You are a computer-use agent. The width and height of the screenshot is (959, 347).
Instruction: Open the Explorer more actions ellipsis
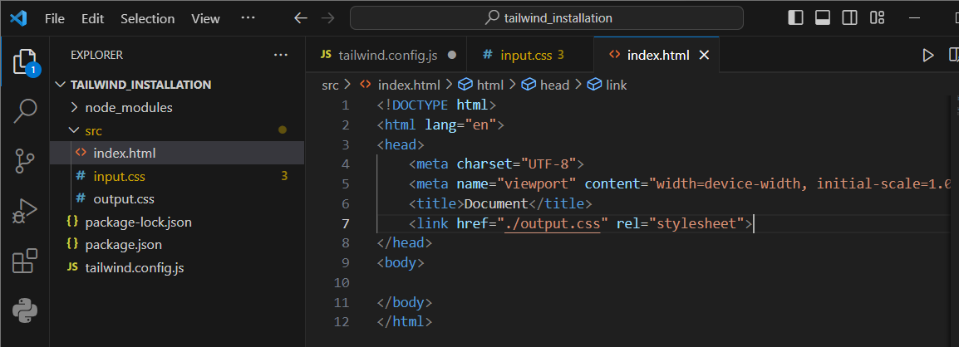[x=281, y=55]
